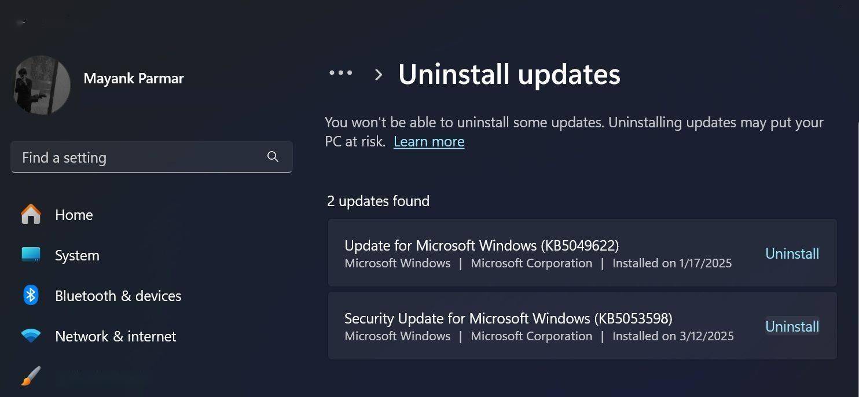Focus the Find a setting field
The width and height of the screenshot is (859, 397).
click(152, 157)
